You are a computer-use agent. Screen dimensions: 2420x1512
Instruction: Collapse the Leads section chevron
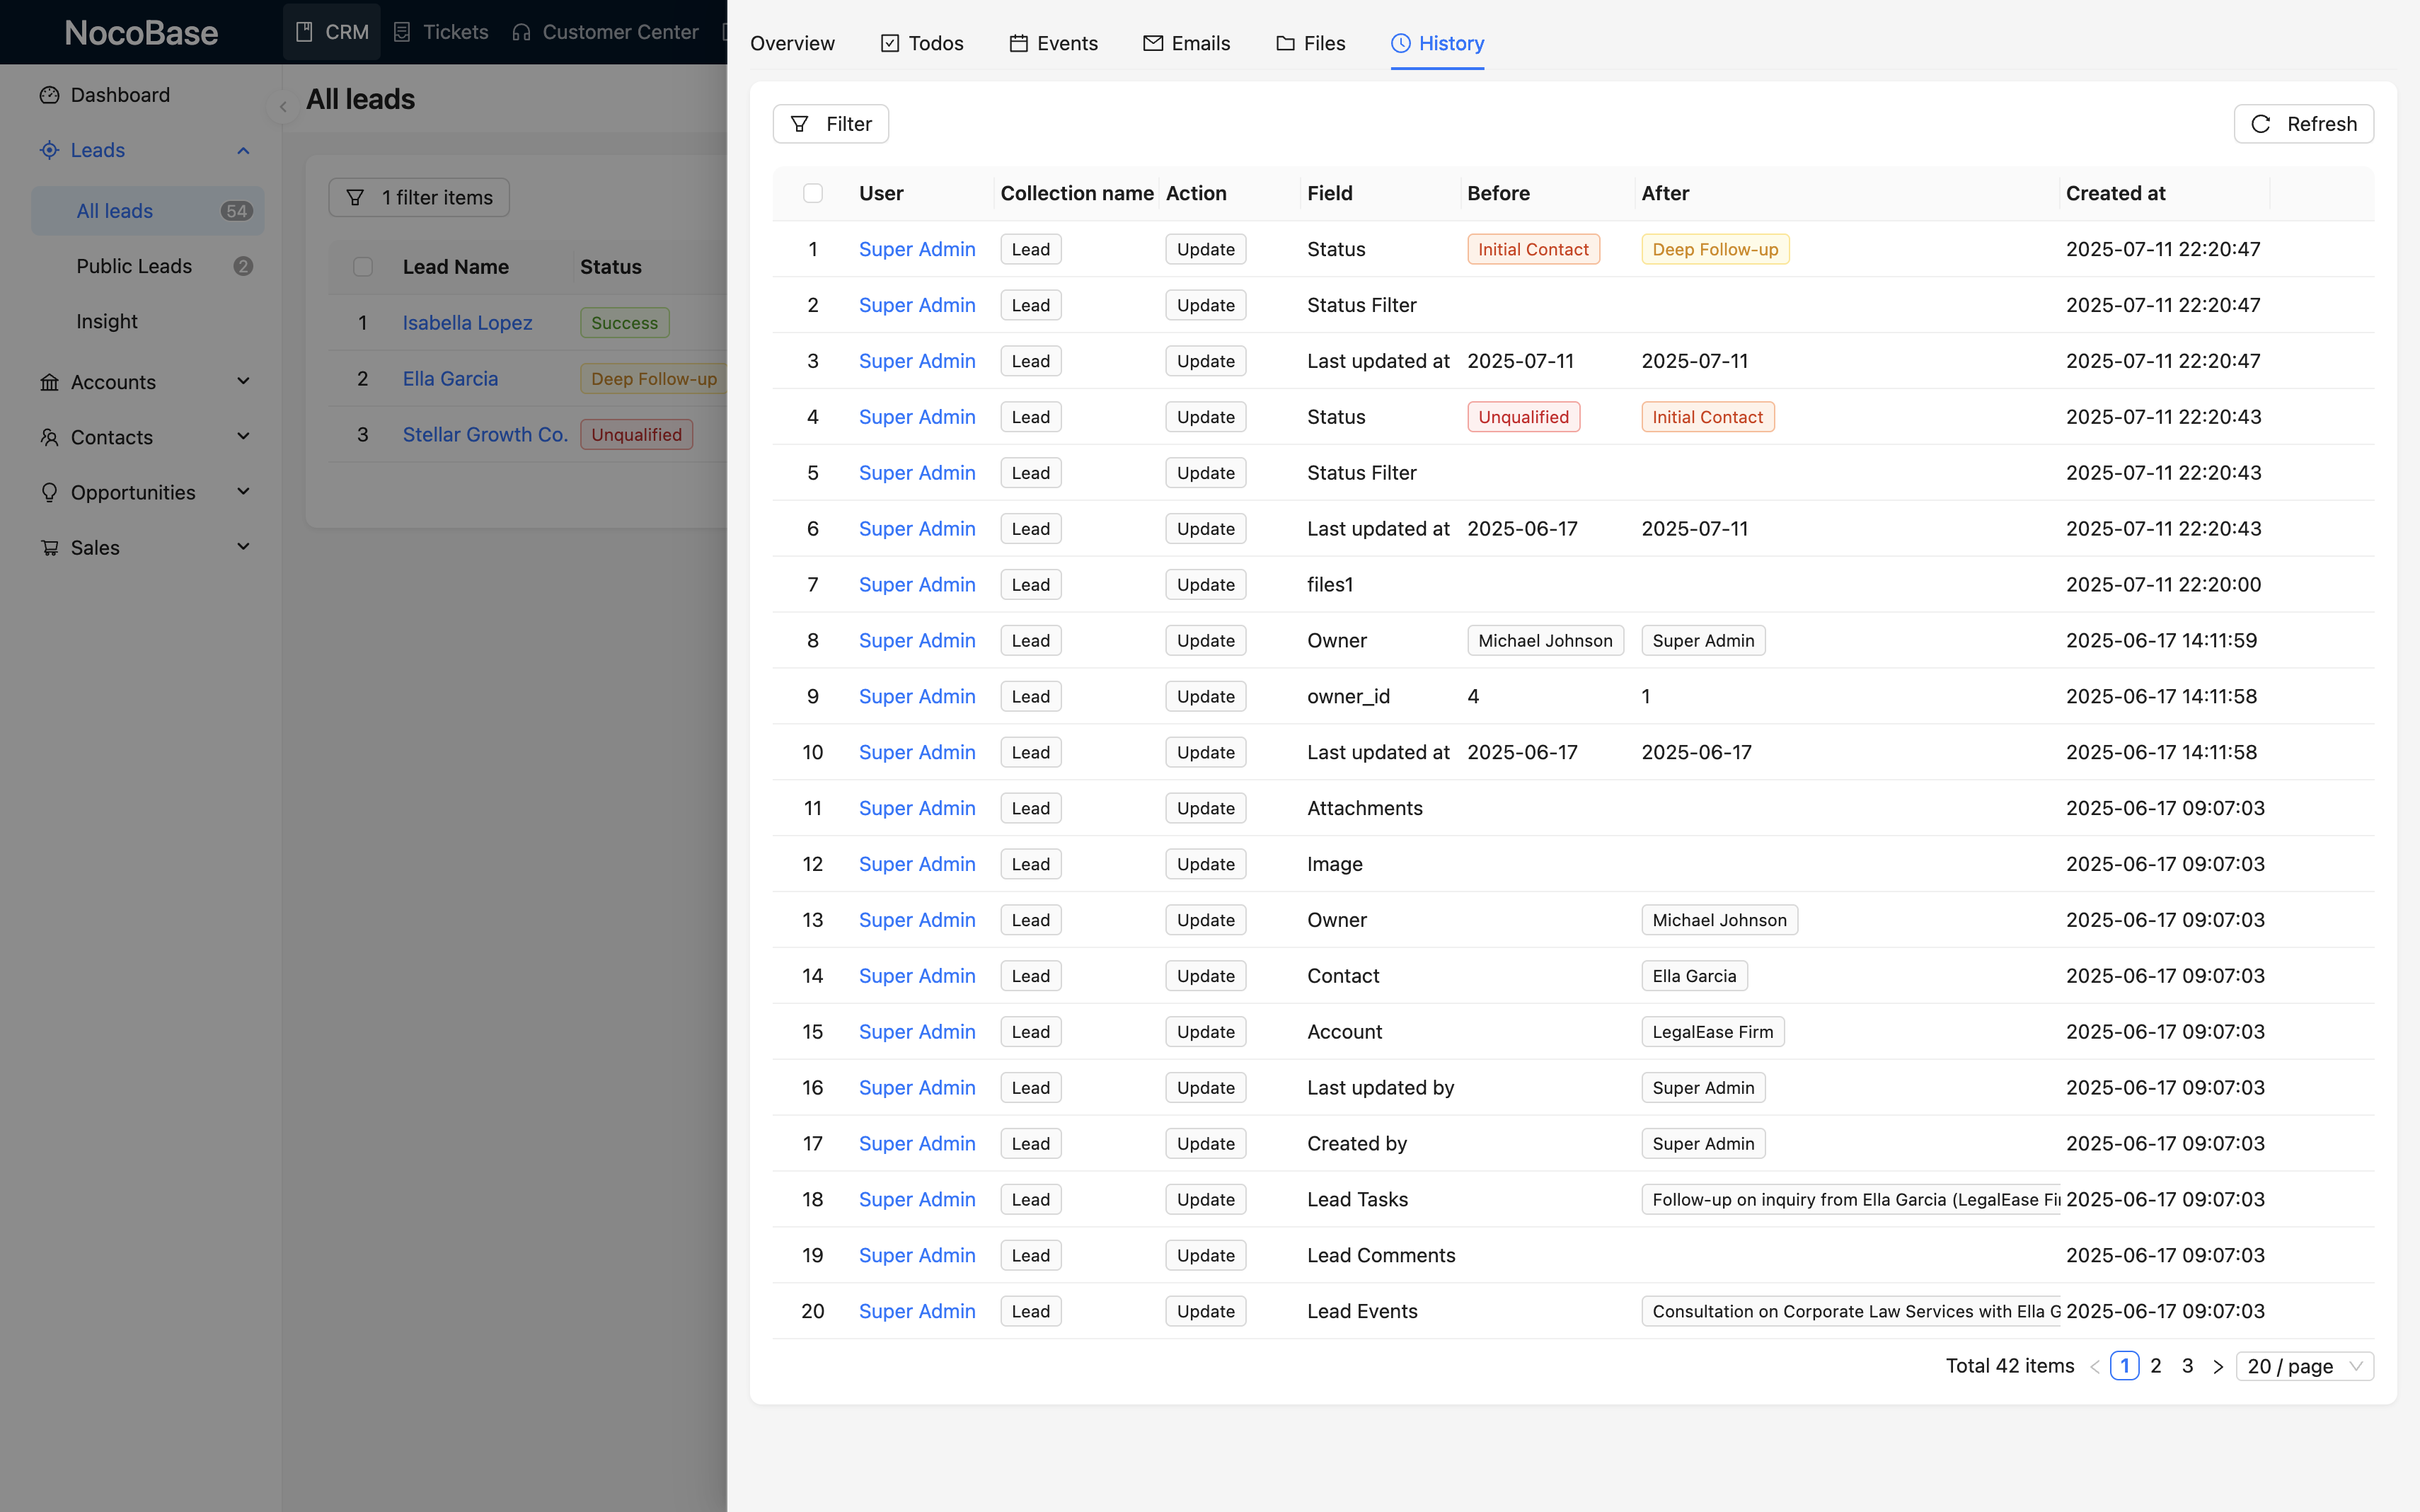[x=243, y=150]
